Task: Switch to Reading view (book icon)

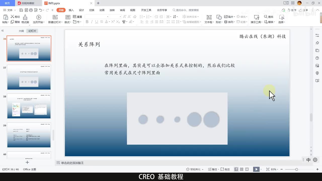Action: (247, 169)
